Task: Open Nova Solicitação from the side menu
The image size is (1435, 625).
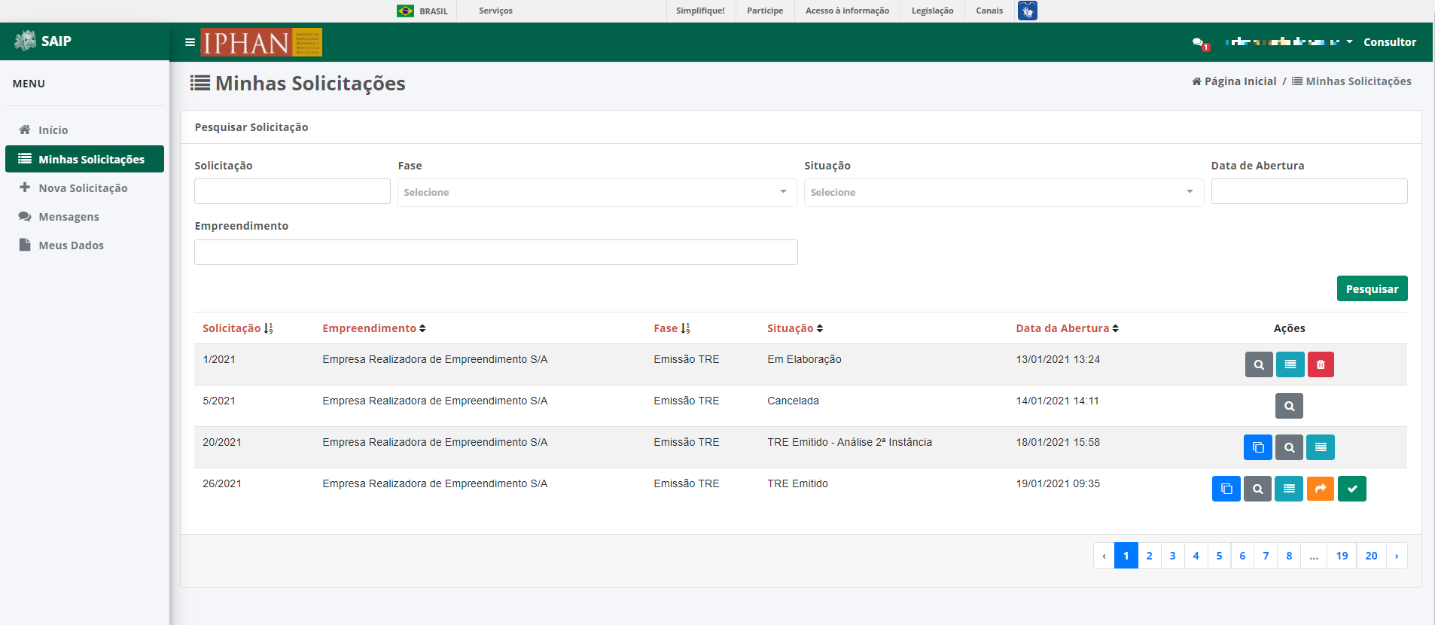Action: pyautogui.click(x=84, y=187)
